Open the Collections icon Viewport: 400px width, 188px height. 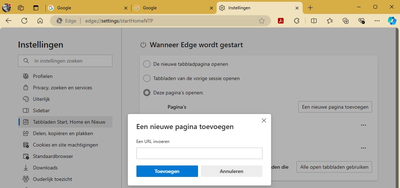[346, 21]
